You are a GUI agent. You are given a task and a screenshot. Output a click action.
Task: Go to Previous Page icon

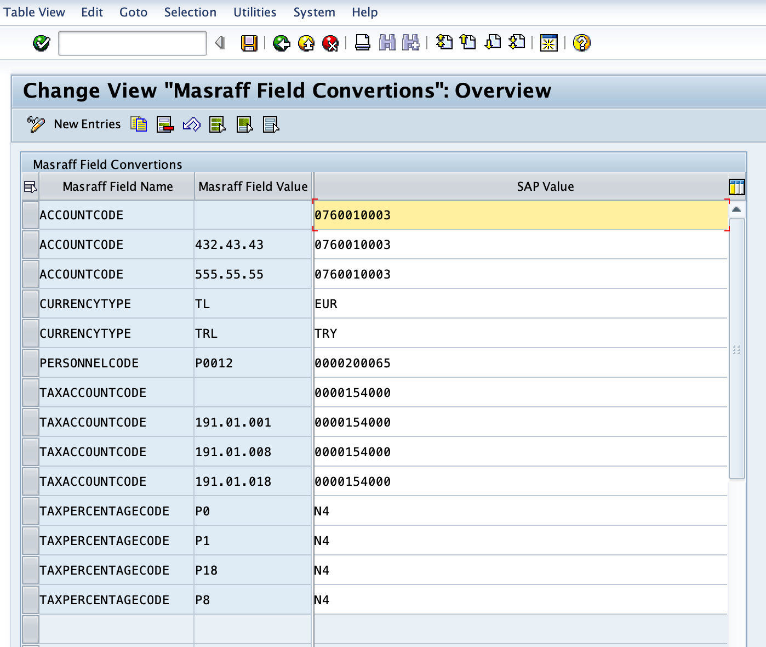tap(468, 42)
